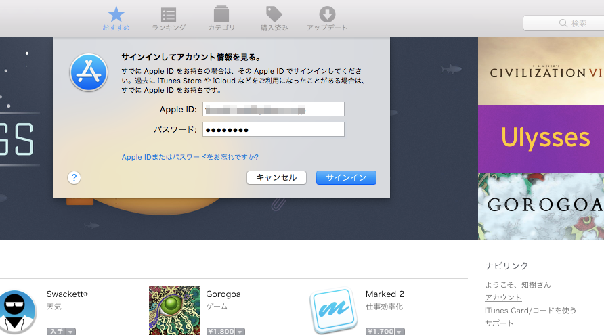Click the ¥1,700 price button for Marked 2
This screenshot has width=604, height=335.
(380, 331)
